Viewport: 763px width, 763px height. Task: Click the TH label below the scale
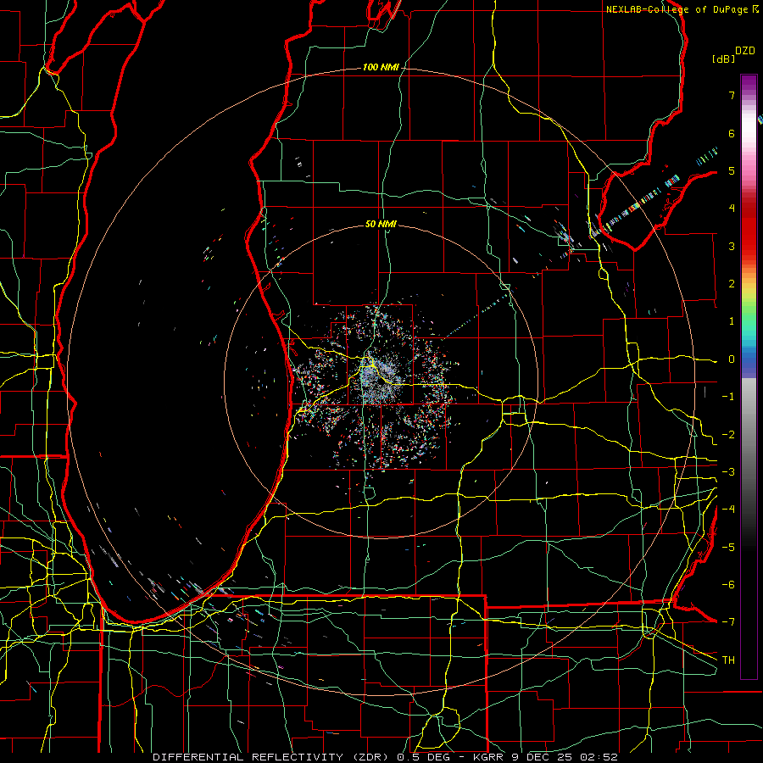point(728,660)
